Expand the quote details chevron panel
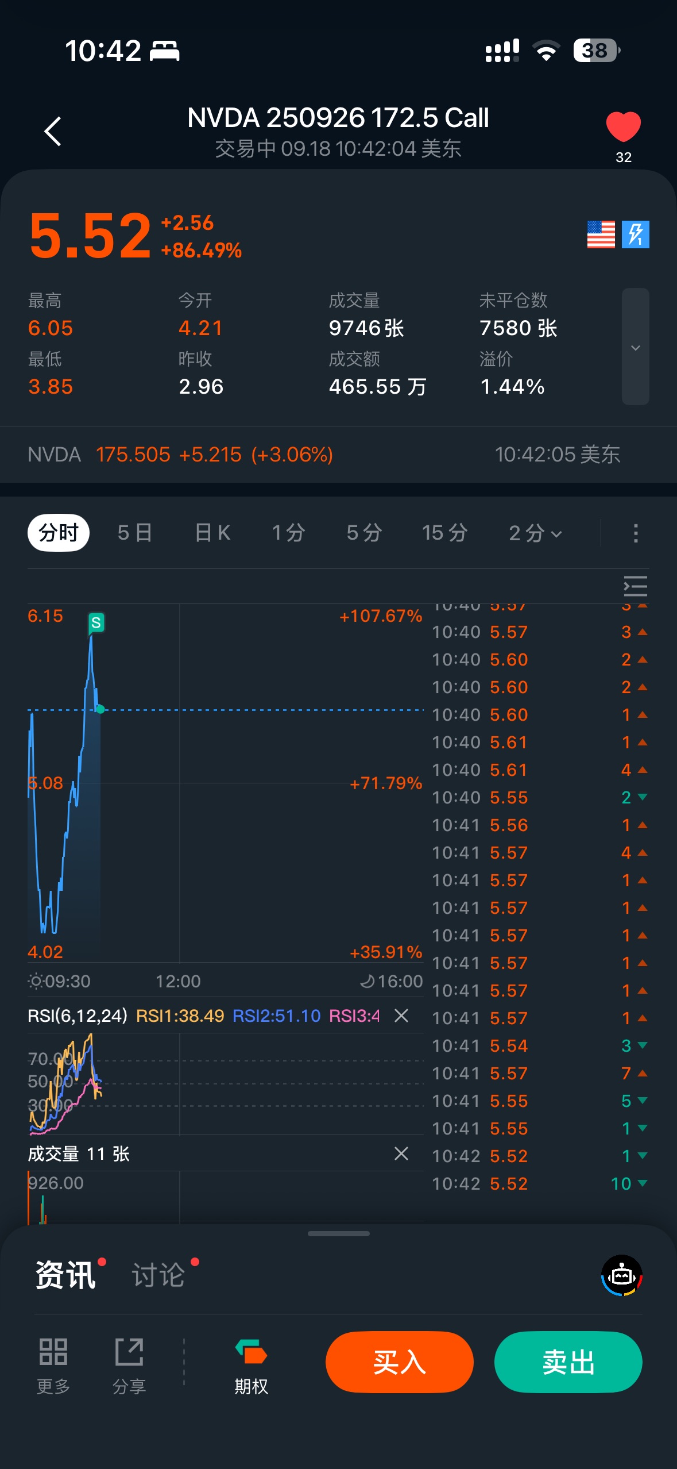This screenshot has width=677, height=1469. (635, 347)
